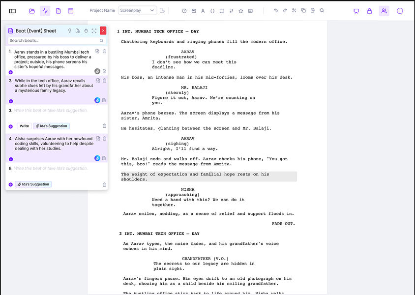Click 'GRANDFATHER (V.O.)' character cue
415x295 pixels.
point(205,259)
